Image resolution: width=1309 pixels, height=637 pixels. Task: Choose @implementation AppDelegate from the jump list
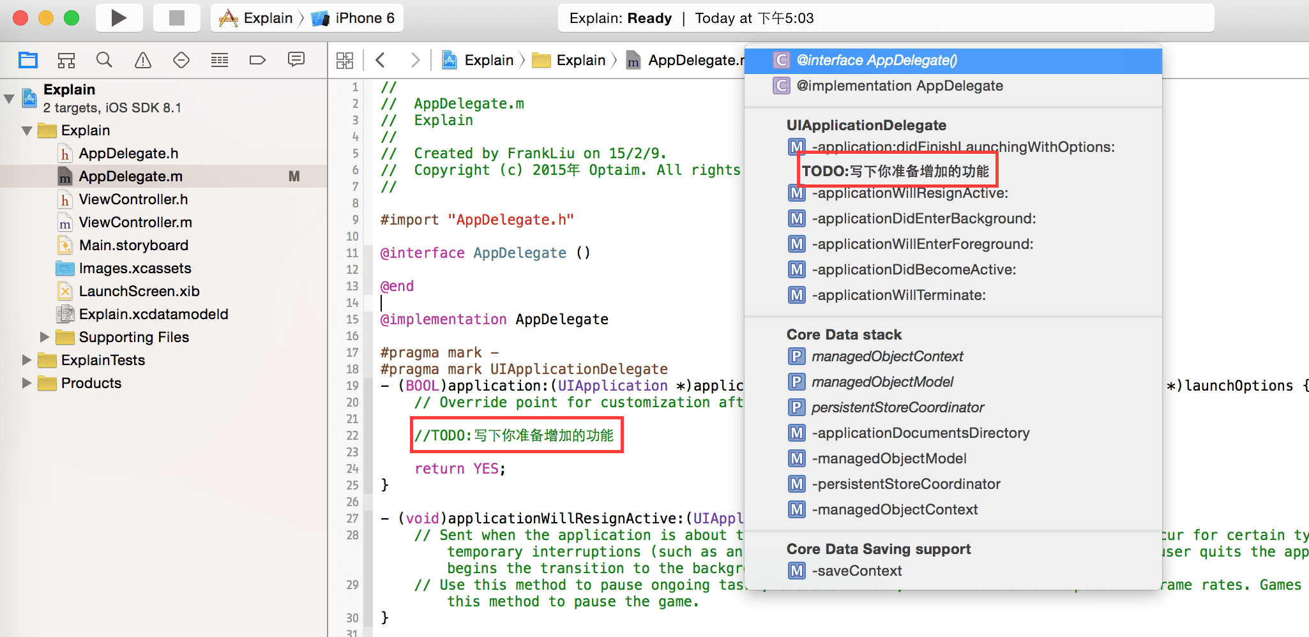click(899, 86)
